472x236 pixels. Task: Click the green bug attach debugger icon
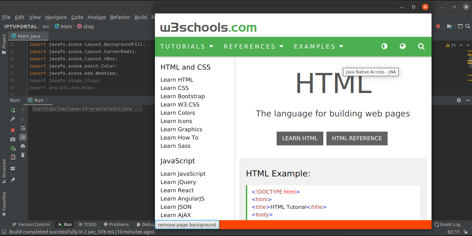[x=13, y=148]
